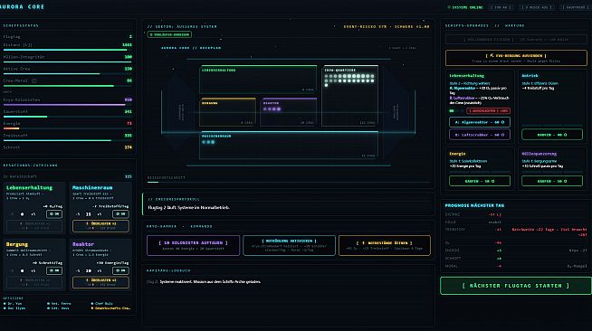Screen dimensions: 592x331
Task: Send out EVA-Bergung aussenden mission
Action: click(516, 58)
